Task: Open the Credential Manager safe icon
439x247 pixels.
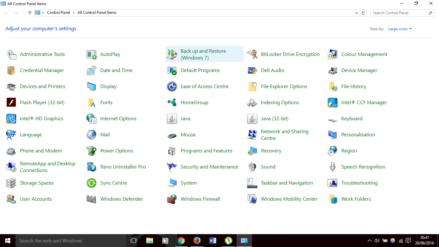Action: [x=11, y=70]
